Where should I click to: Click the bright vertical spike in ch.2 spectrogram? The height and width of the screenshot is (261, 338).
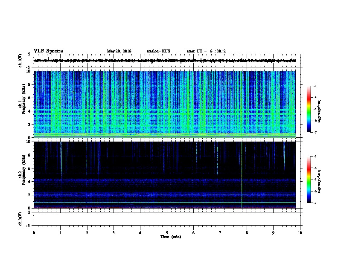click(242, 175)
